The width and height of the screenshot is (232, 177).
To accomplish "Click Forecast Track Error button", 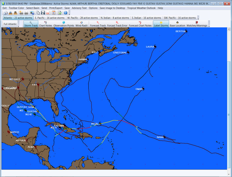I will coord(117,24).
